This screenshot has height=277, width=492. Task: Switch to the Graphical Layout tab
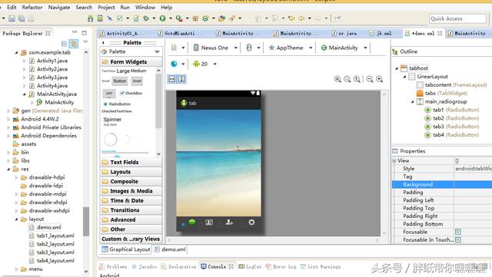126,249
